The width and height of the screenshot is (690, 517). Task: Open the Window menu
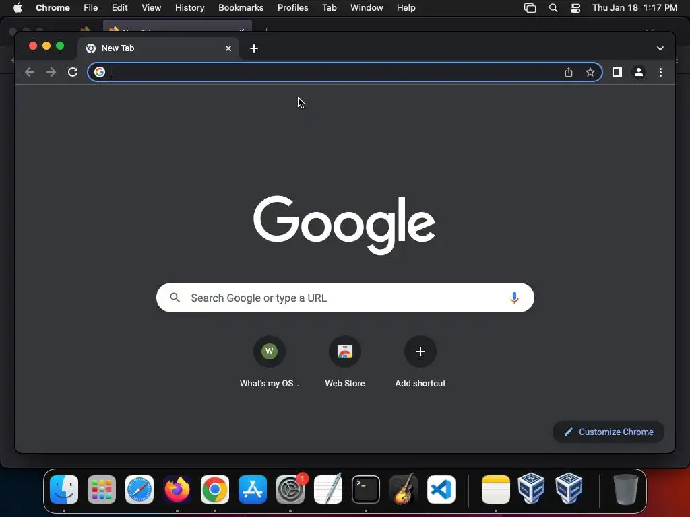[367, 7]
